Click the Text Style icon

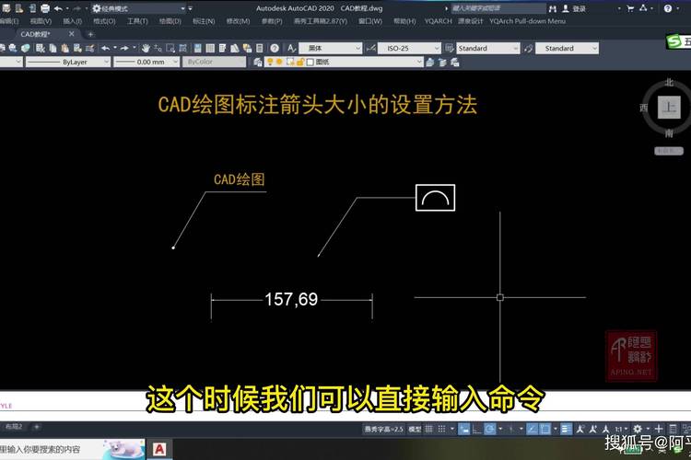291,48
